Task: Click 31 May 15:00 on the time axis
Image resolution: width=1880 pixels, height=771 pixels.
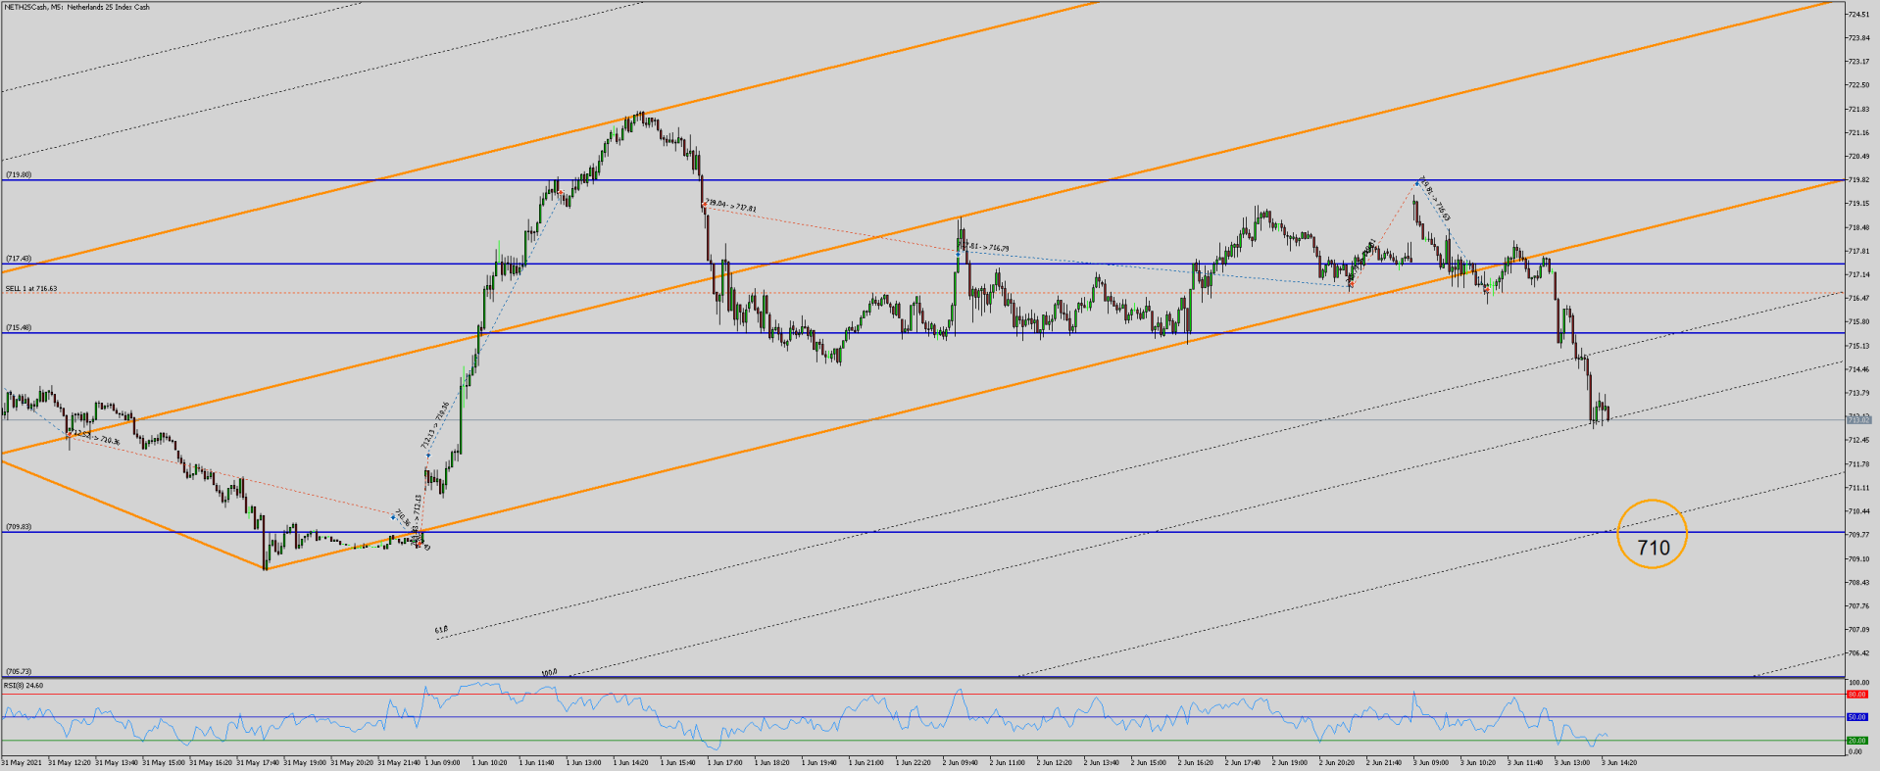Action: [x=164, y=761]
